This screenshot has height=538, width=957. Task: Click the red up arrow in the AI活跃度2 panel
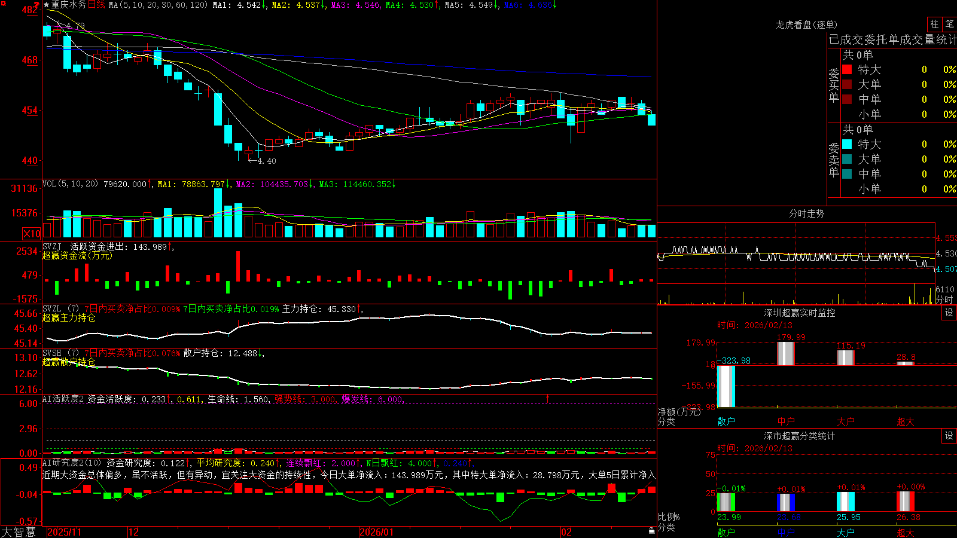[x=547, y=398]
